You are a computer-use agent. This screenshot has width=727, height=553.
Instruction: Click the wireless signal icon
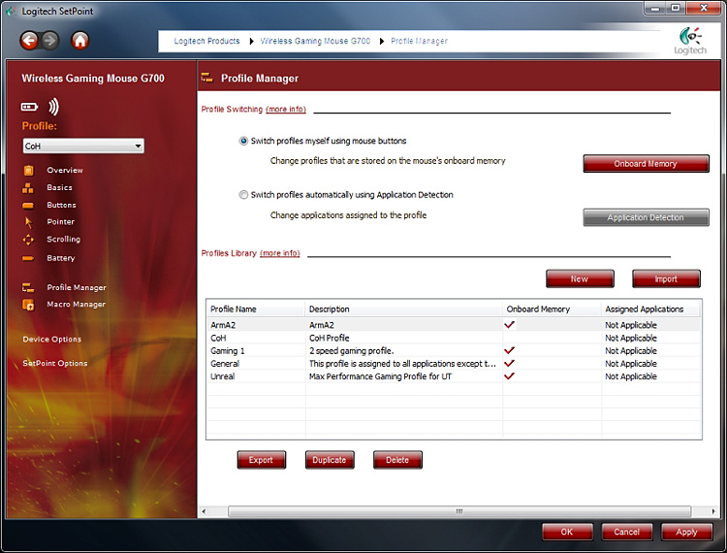point(53,107)
